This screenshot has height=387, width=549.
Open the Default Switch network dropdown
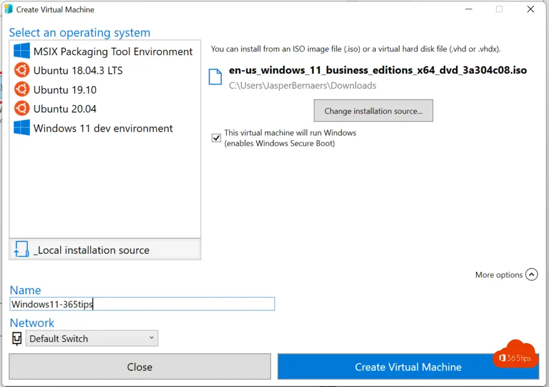click(92, 338)
